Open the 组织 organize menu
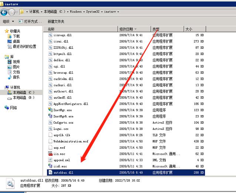This screenshot has height=193, width=236. pos(9,21)
